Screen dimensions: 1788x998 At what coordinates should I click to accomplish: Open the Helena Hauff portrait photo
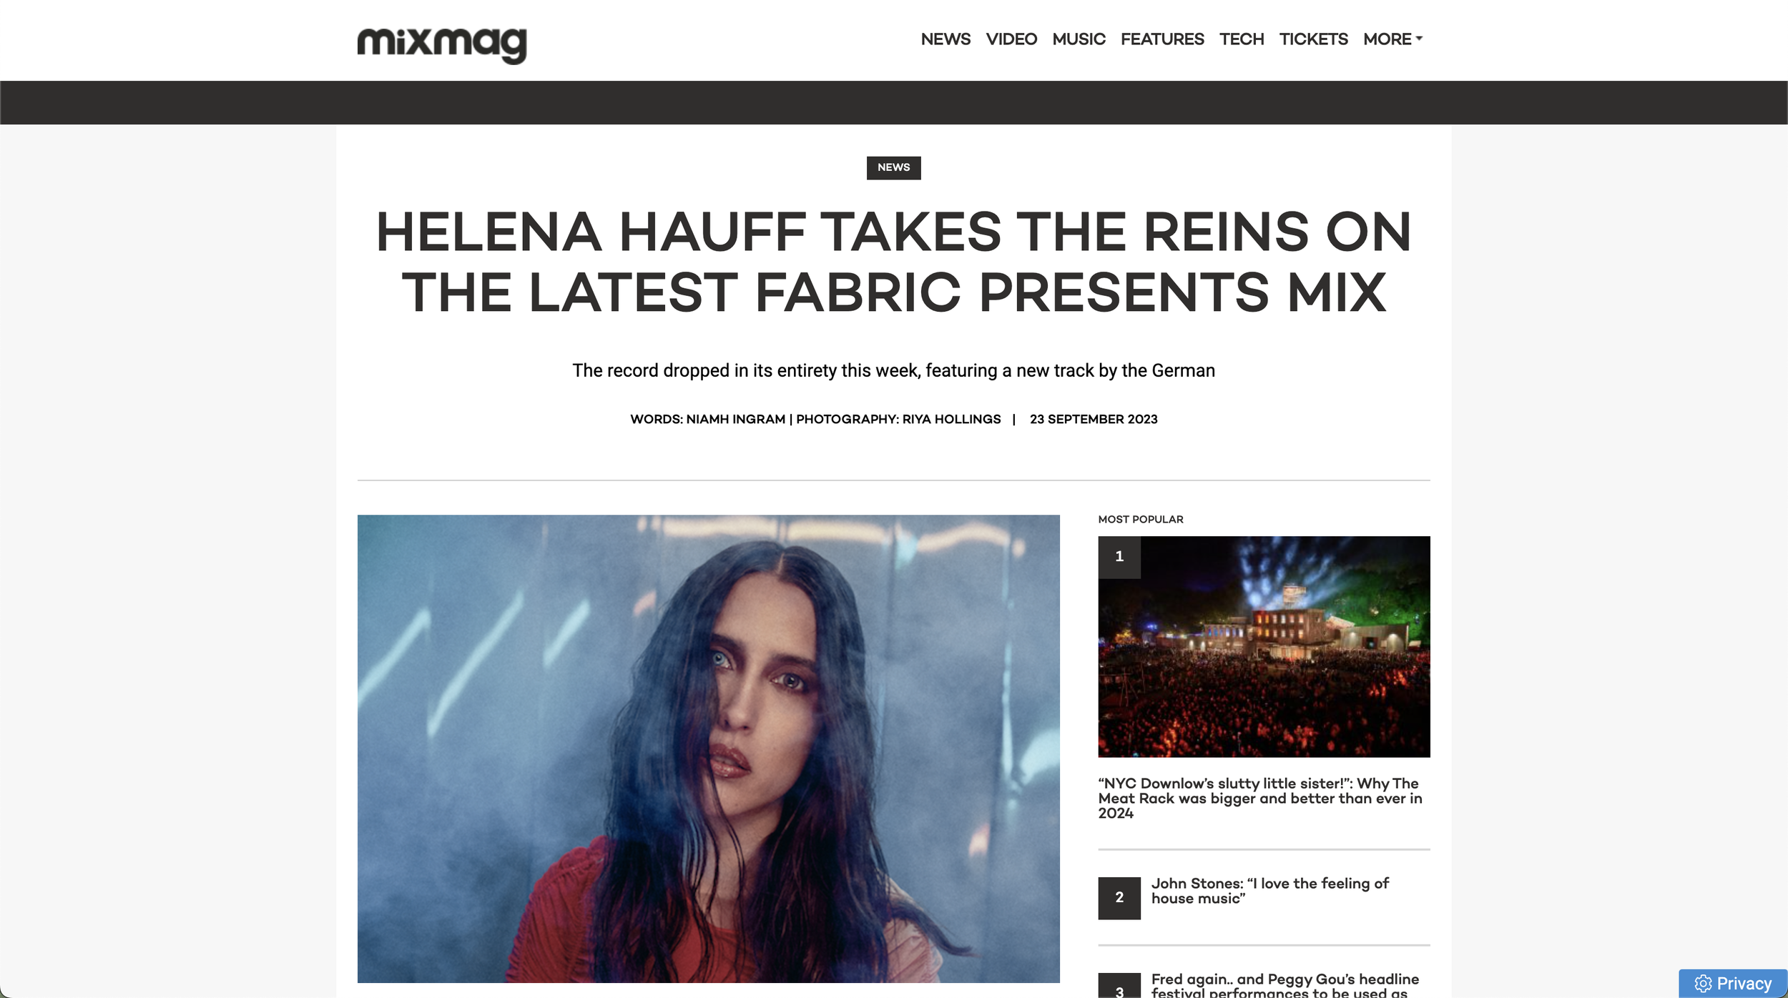click(x=708, y=748)
